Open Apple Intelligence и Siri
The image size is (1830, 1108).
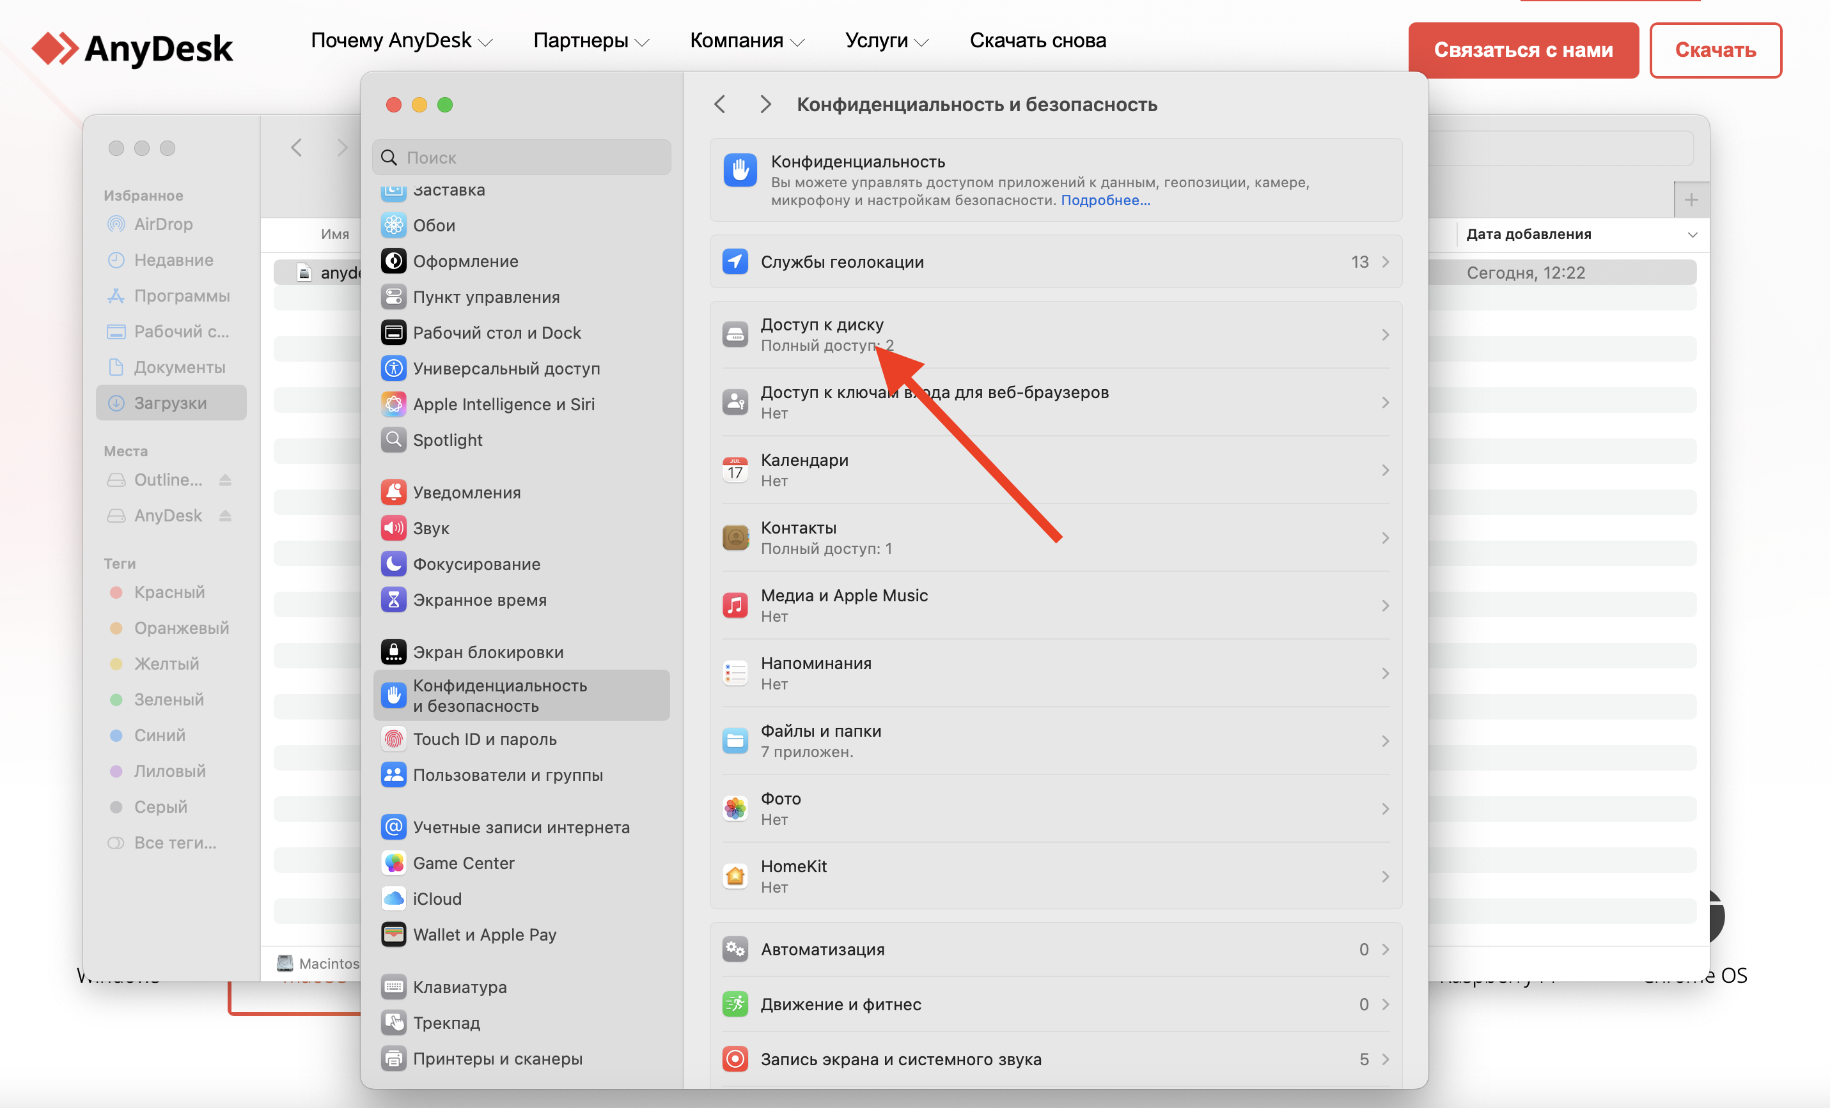(x=522, y=404)
